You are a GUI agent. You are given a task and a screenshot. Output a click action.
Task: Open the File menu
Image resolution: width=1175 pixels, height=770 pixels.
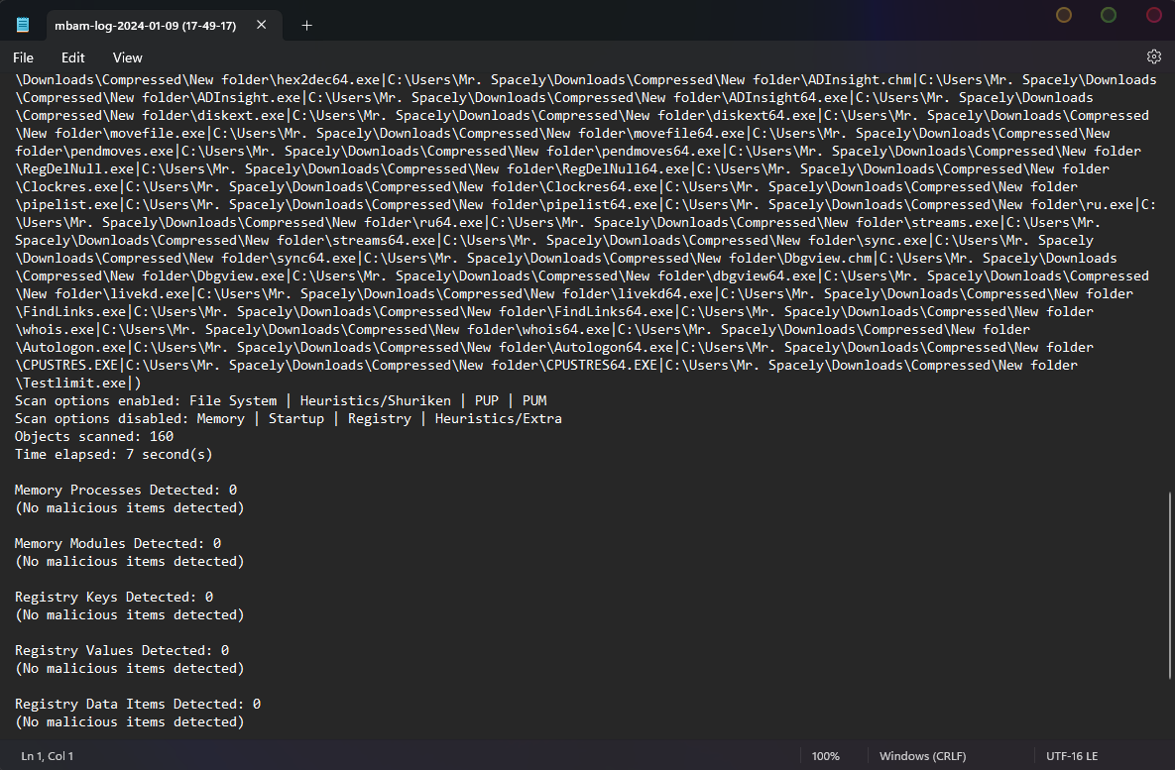coord(23,57)
